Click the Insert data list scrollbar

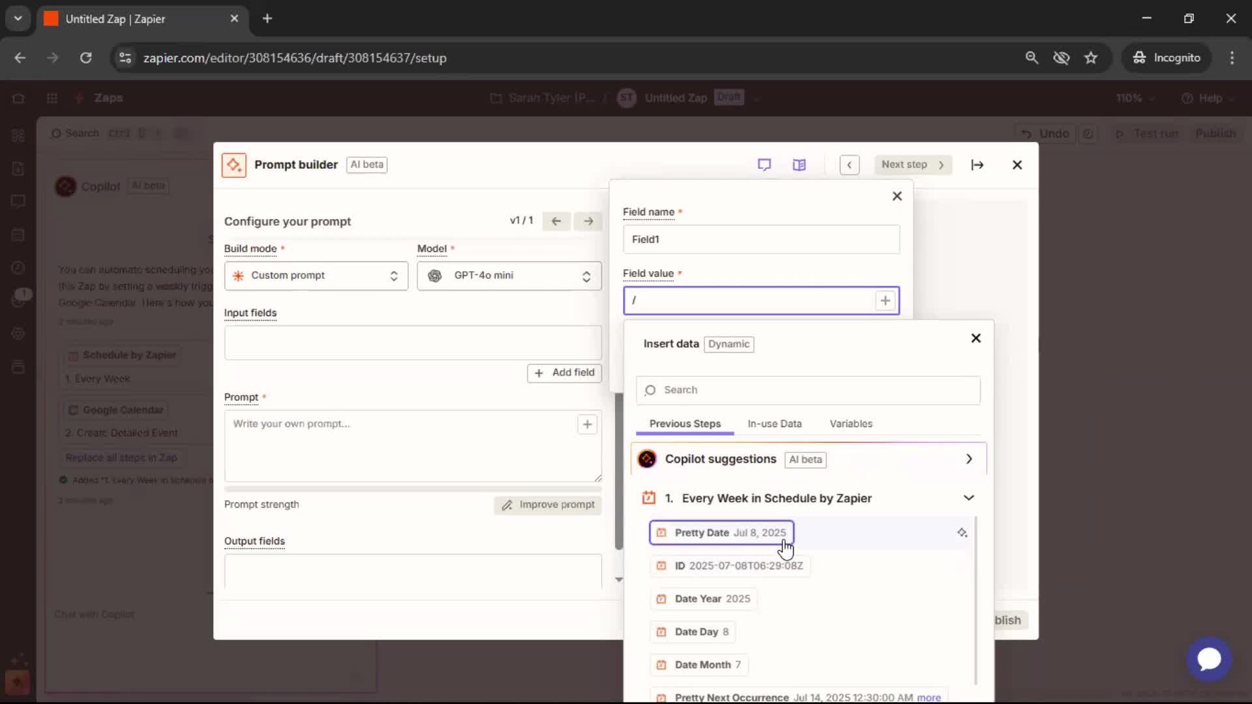[x=976, y=600]
